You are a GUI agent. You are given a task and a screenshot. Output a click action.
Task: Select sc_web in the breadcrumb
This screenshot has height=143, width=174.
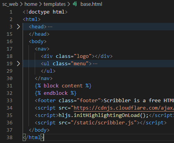coord(10,4)
